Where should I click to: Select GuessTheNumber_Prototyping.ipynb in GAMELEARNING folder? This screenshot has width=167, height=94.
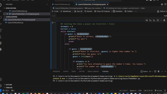tap(21, 20)
